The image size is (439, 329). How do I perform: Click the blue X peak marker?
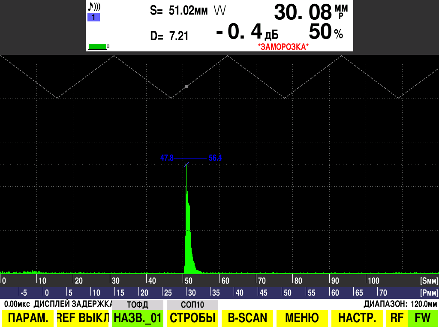tap(186, 164)
